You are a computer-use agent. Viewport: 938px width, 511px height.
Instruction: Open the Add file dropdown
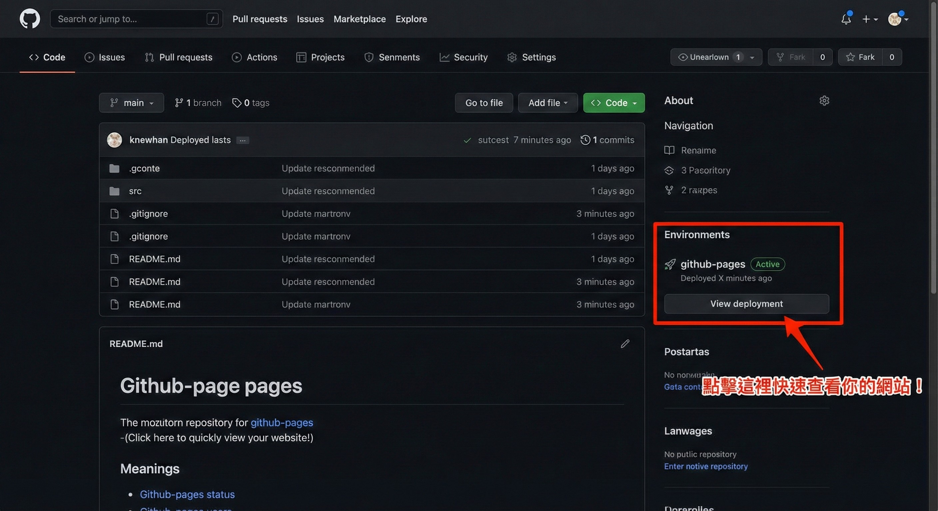(548, 103)
